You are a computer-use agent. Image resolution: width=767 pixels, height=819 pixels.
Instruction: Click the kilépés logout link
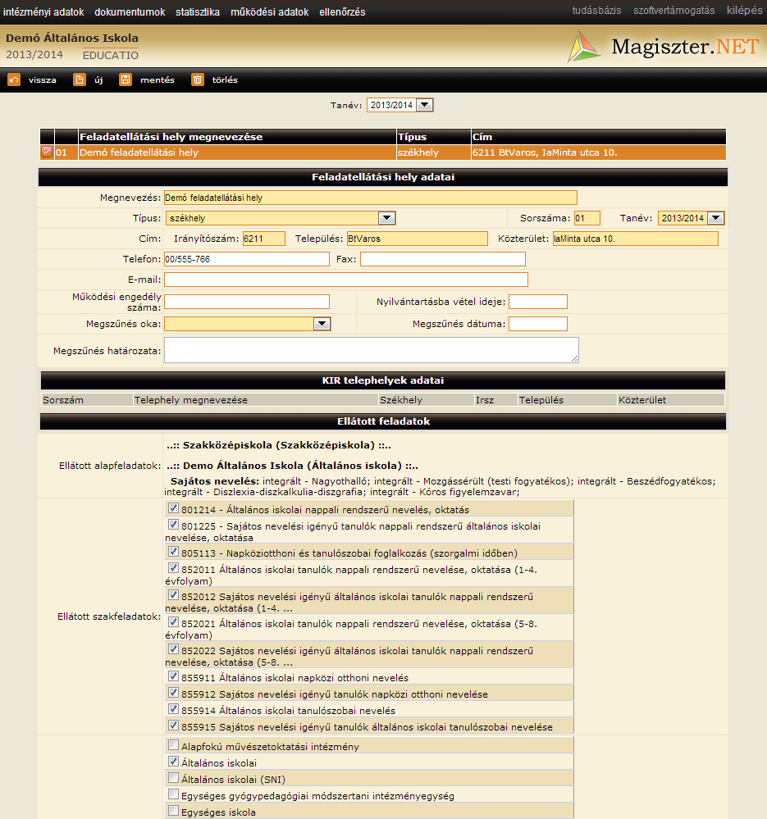tap(745, 11)
